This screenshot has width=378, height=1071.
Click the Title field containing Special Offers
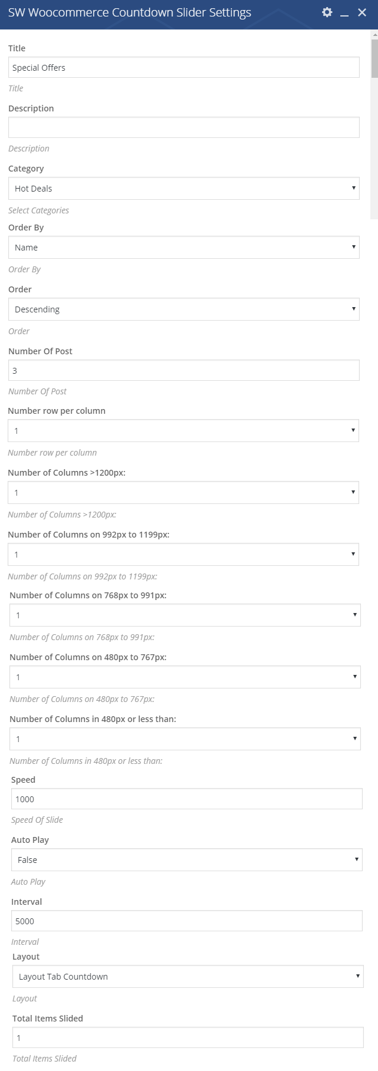click(x=184, y=67)
